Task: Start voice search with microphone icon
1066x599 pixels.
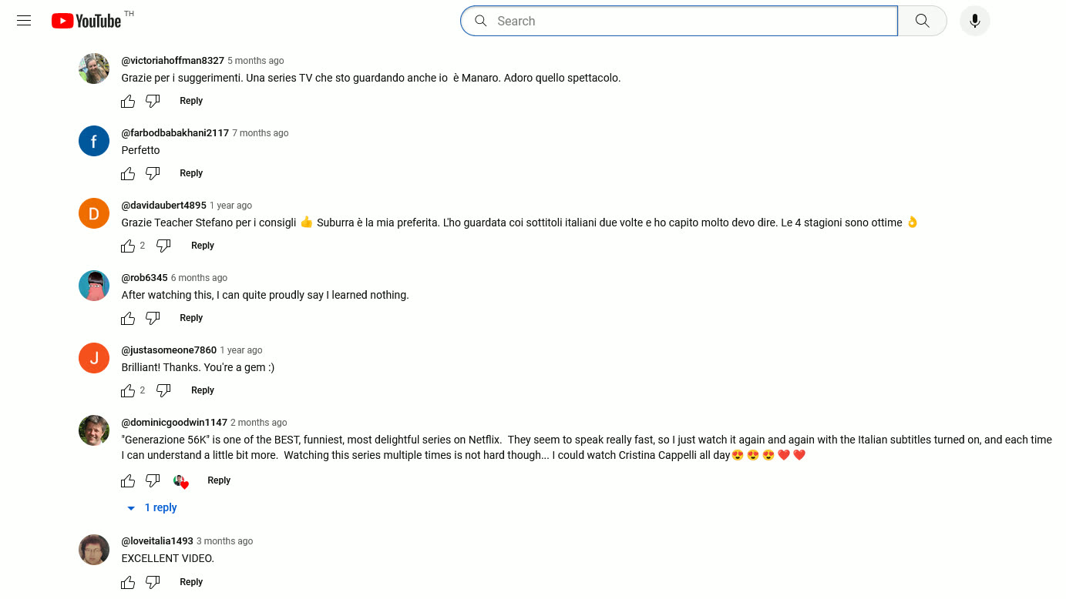Action: point(974,21)
